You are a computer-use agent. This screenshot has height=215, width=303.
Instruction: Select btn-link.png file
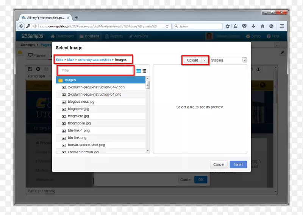pos(101,138)
